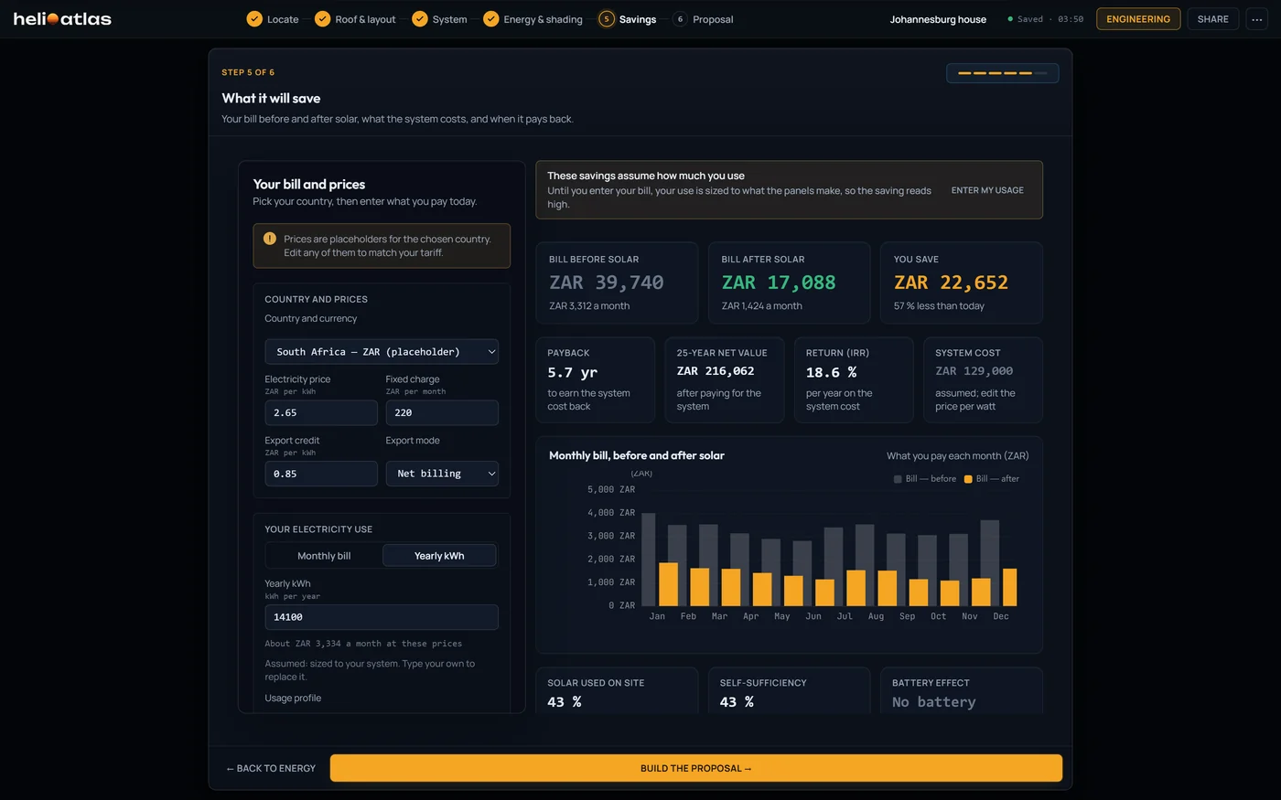The width and height of the screenshot is (1281, 800).
Task: Click the 'Bill — before' legend swatch
Action: (898, 479)
